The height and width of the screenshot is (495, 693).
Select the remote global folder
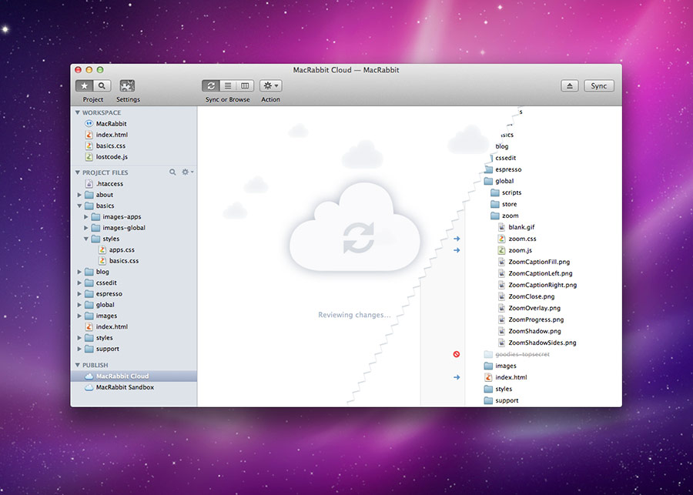(x=499, y=181)
